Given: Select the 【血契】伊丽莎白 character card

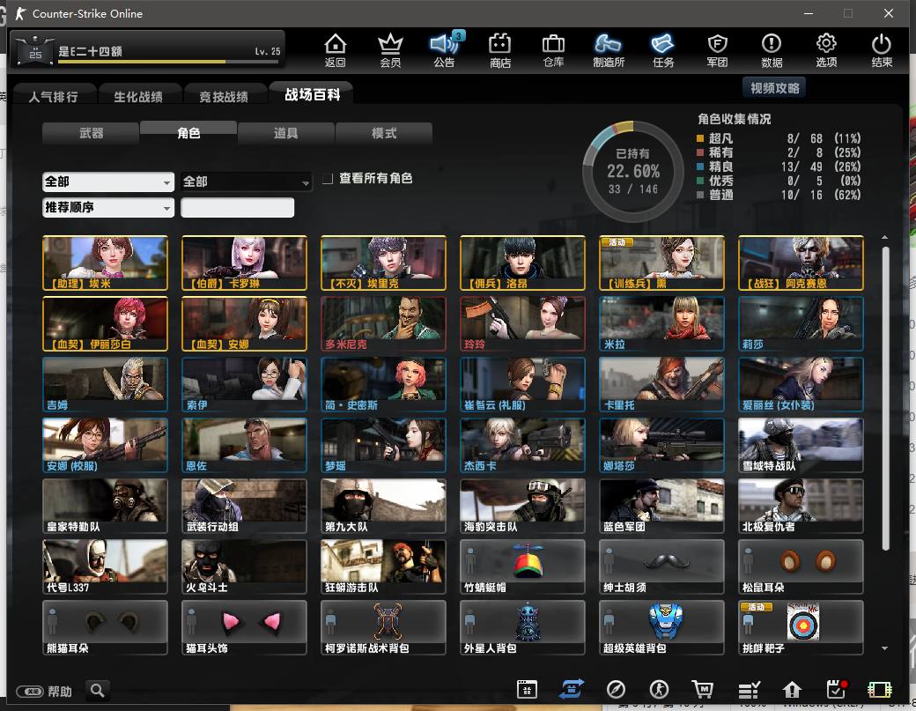Looking at the screenshot, I should pyautogui.click(x=105, y=323).
